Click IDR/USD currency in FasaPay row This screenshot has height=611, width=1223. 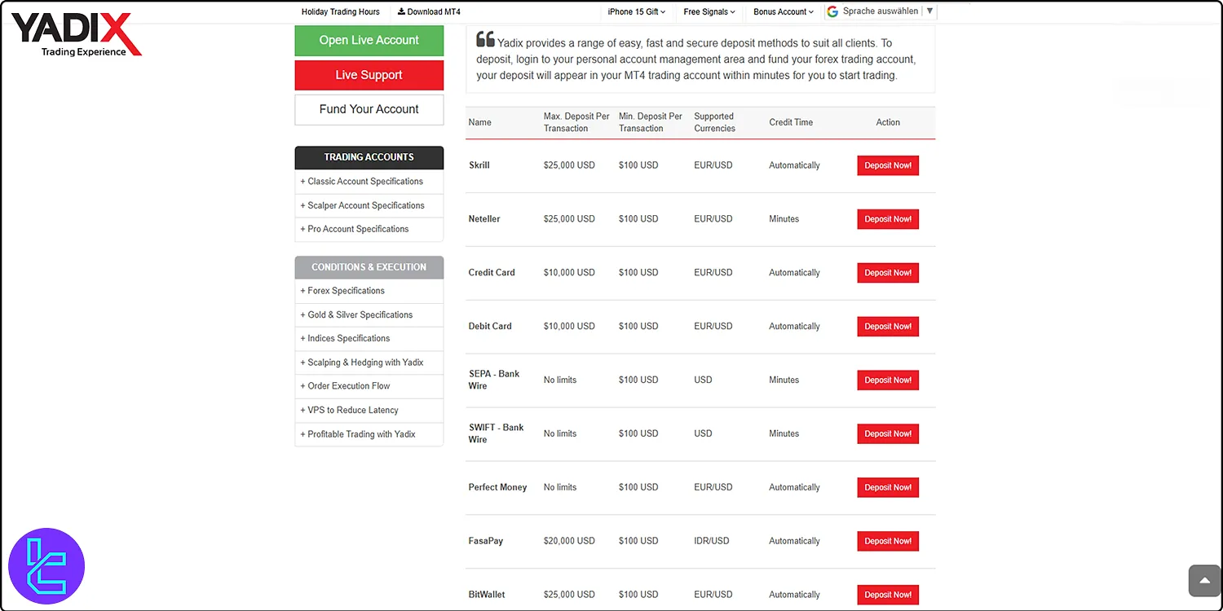(x=712, y=541)
